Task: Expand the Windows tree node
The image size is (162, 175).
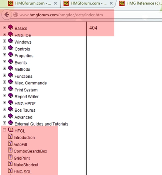Action: click(5, 41)
